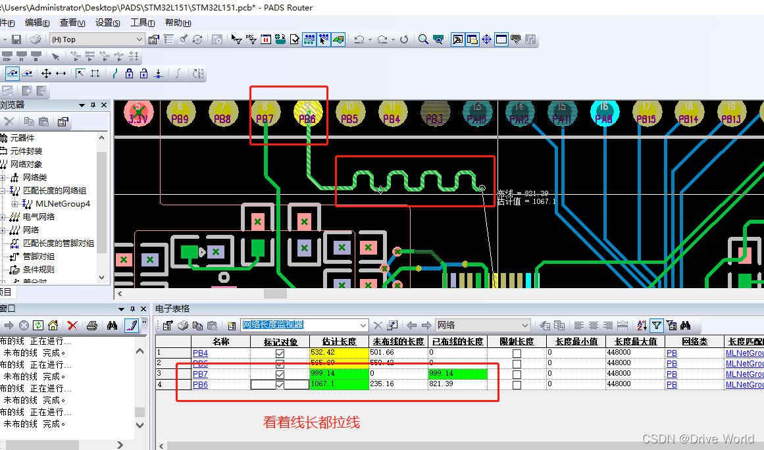
Task: Open the PB7 net link in spreadsheet
Action: coord(200,374)
